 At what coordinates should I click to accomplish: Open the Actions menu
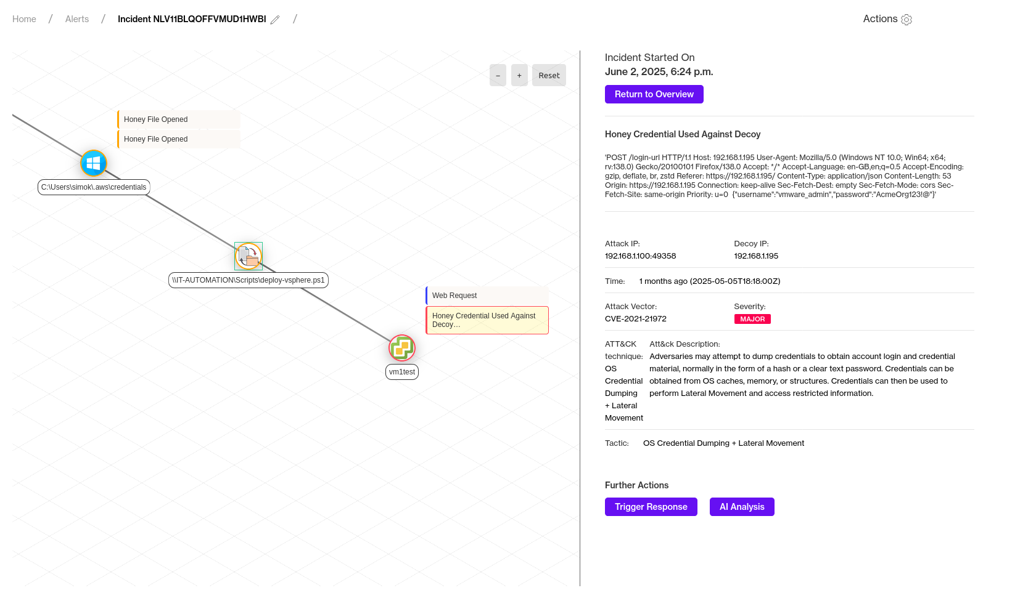pos(879,19)
